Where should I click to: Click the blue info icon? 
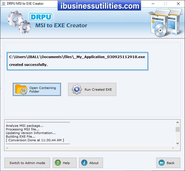click(84, 163)
